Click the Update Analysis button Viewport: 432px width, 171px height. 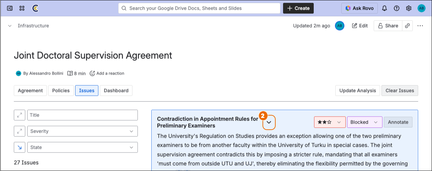(x=358, y=91)
